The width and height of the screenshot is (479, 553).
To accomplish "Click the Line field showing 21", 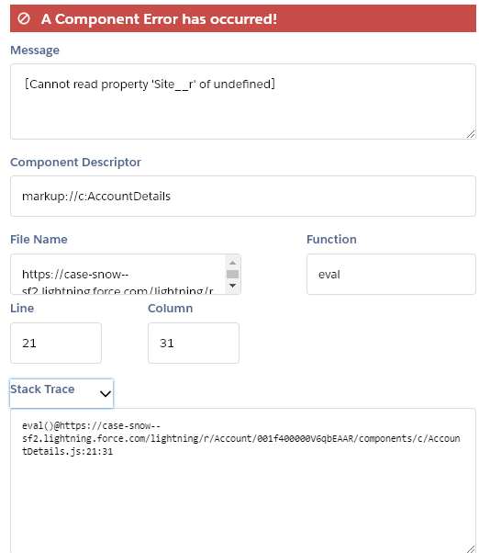I will (56, 343).
